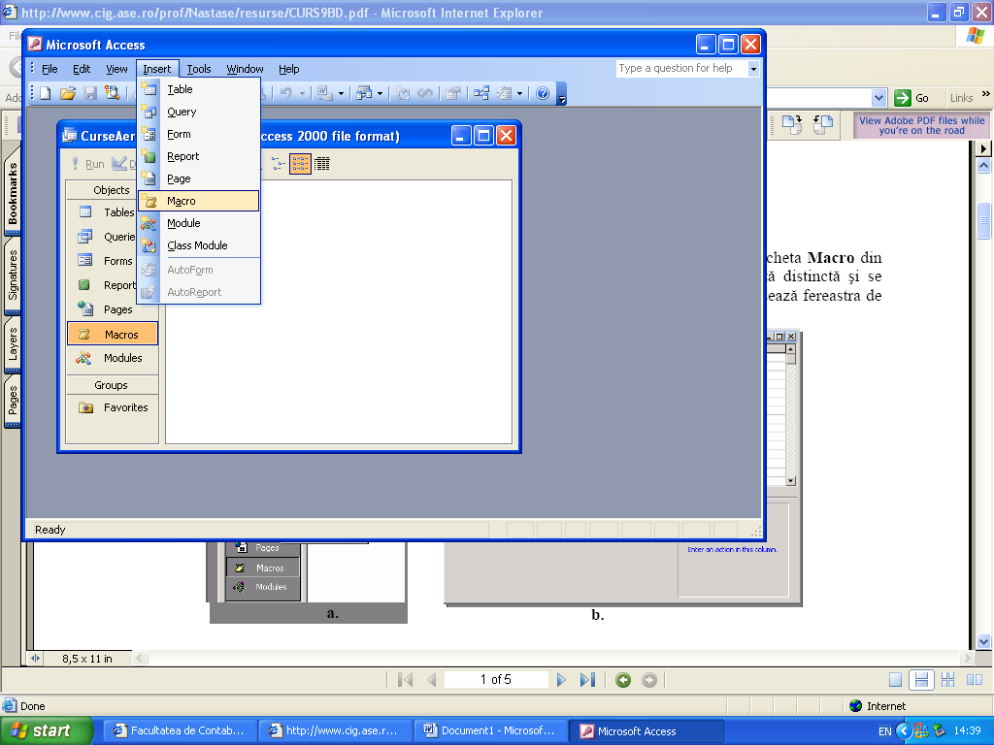Choose Query from the Insert menu
Image resolution: width=994 pixels, height=745 pixels.
pyautogui.click(x=199, y=112)
